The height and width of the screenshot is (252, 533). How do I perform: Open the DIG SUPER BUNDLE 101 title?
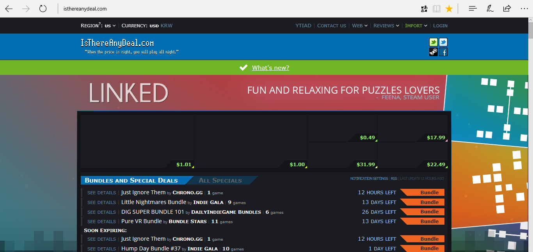(153, 212)
